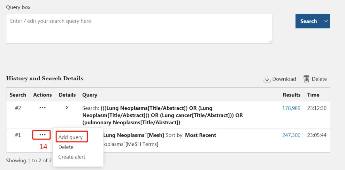
Task: Click the blue Search button
Action: pyautogui.click(x=309, y=21)
